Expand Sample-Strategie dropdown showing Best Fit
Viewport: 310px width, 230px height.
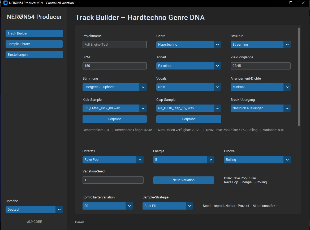[167, 206]
